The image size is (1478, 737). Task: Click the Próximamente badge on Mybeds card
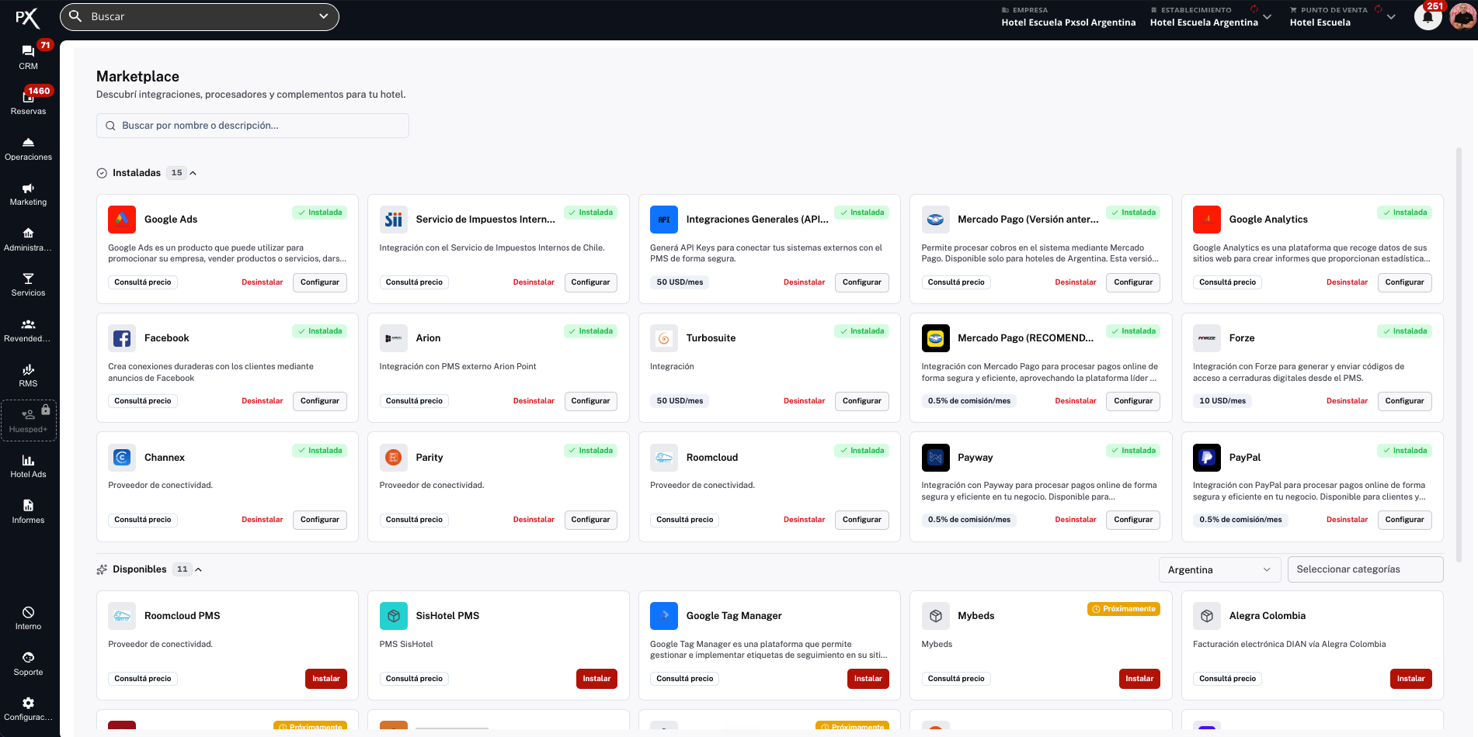pos(1124,609)
